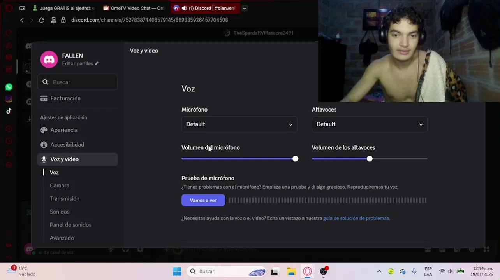500x280 pixels.
Task: Click the padlock site security icon
Action: coord(63,20)
